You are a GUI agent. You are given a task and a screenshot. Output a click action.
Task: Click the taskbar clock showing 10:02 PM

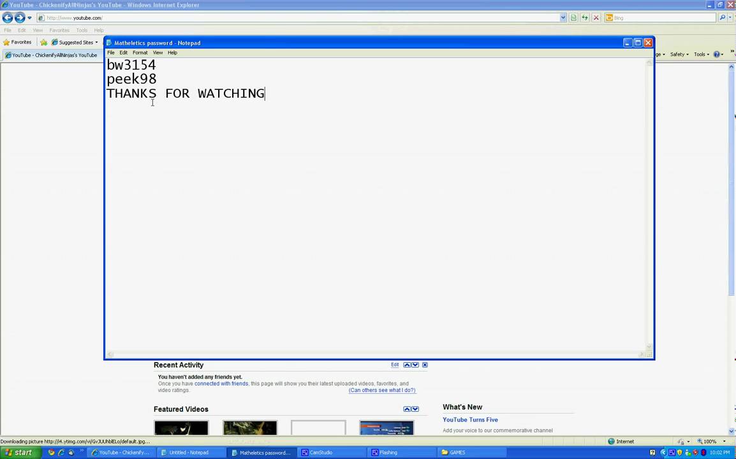719,453
